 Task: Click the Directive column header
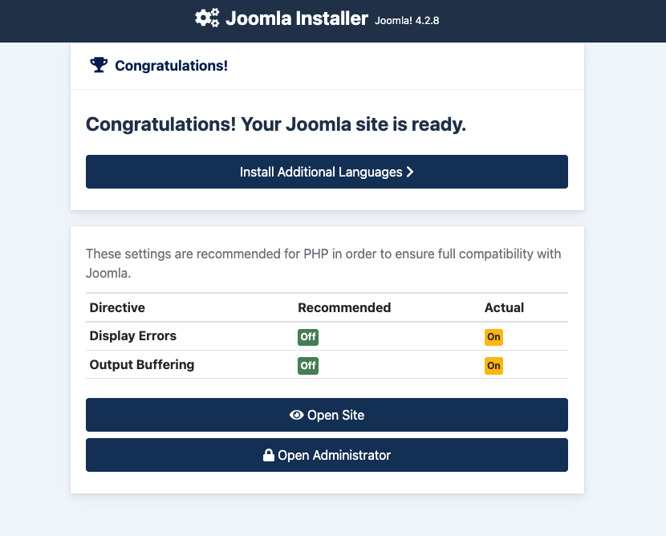pos(117,307)
